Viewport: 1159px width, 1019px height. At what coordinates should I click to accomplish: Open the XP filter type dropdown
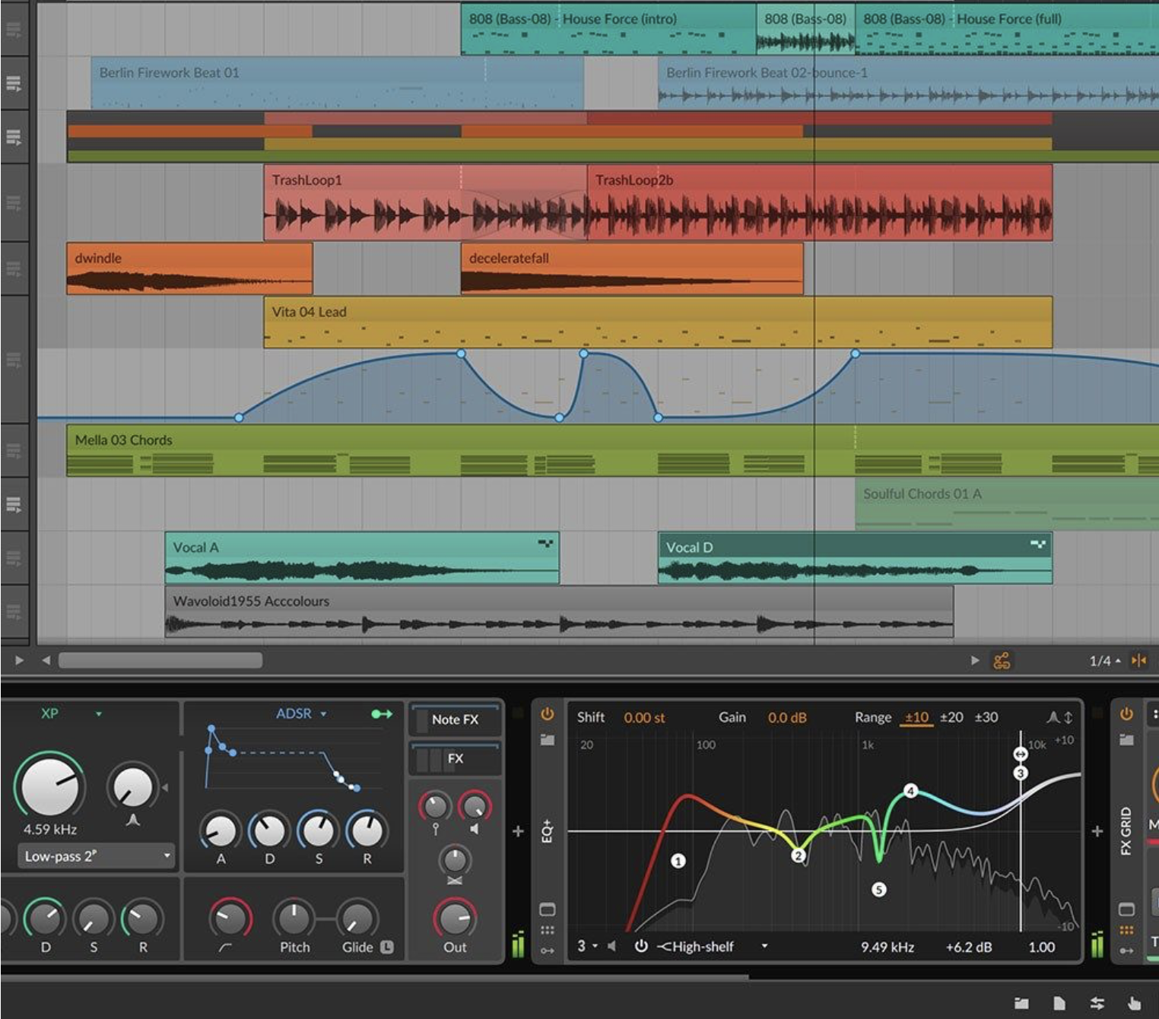pyautogui.click(x=71, y=713)
